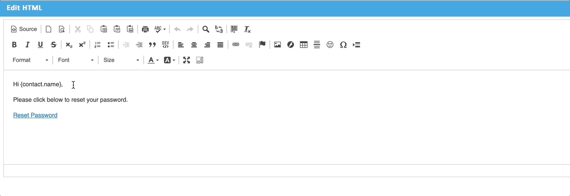Click Remove Format icon

click(247, 29)
